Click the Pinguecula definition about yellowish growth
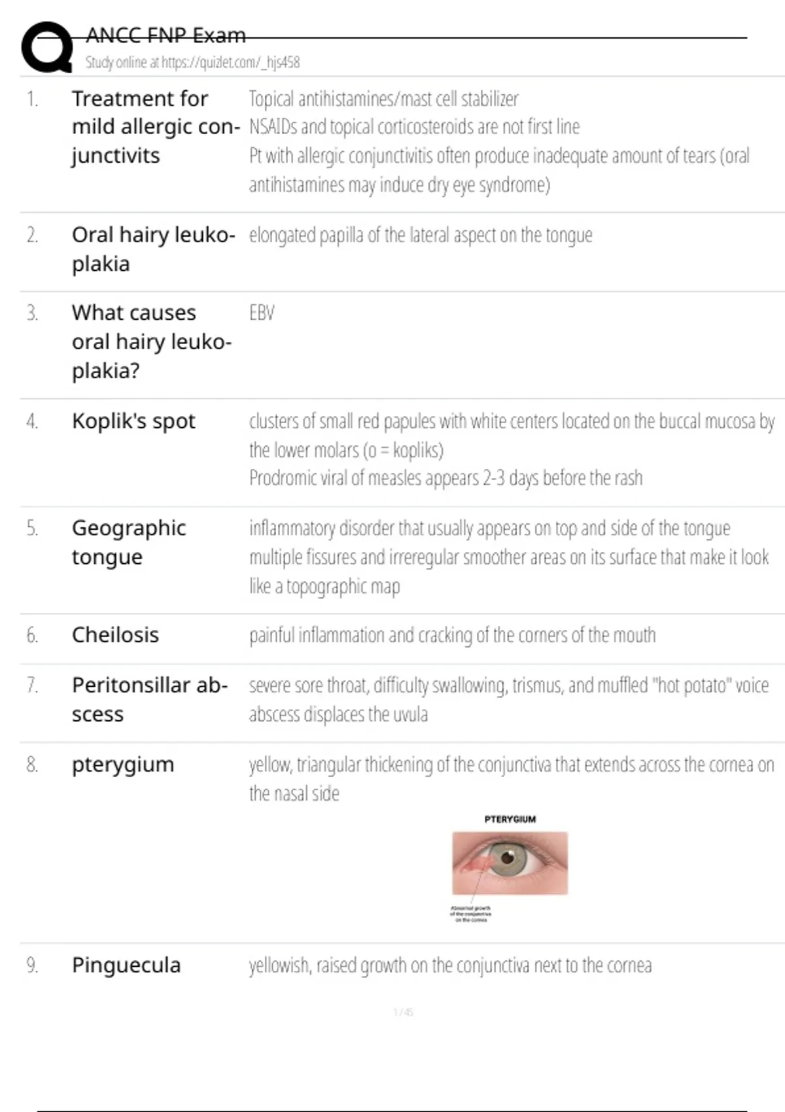The width and height of the screenshot is (785, 1112). coord(450,965)
